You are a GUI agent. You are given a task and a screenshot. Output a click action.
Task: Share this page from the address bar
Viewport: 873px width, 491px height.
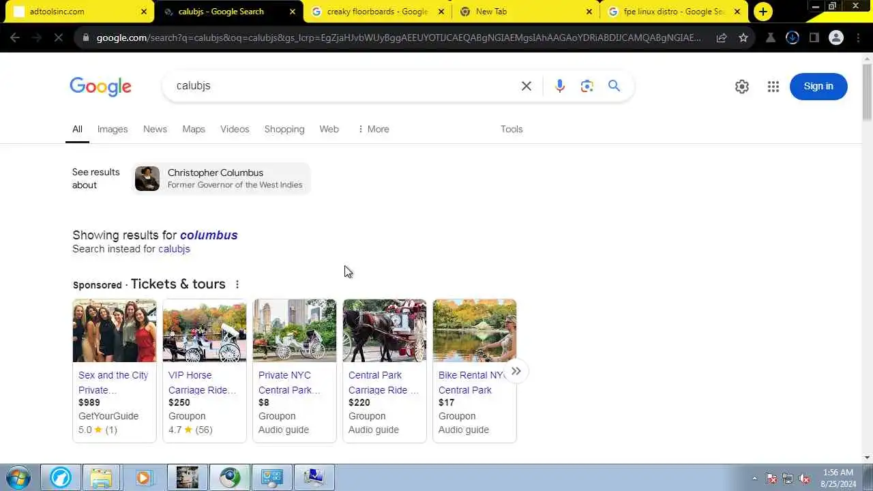click(x=722, y=38)
